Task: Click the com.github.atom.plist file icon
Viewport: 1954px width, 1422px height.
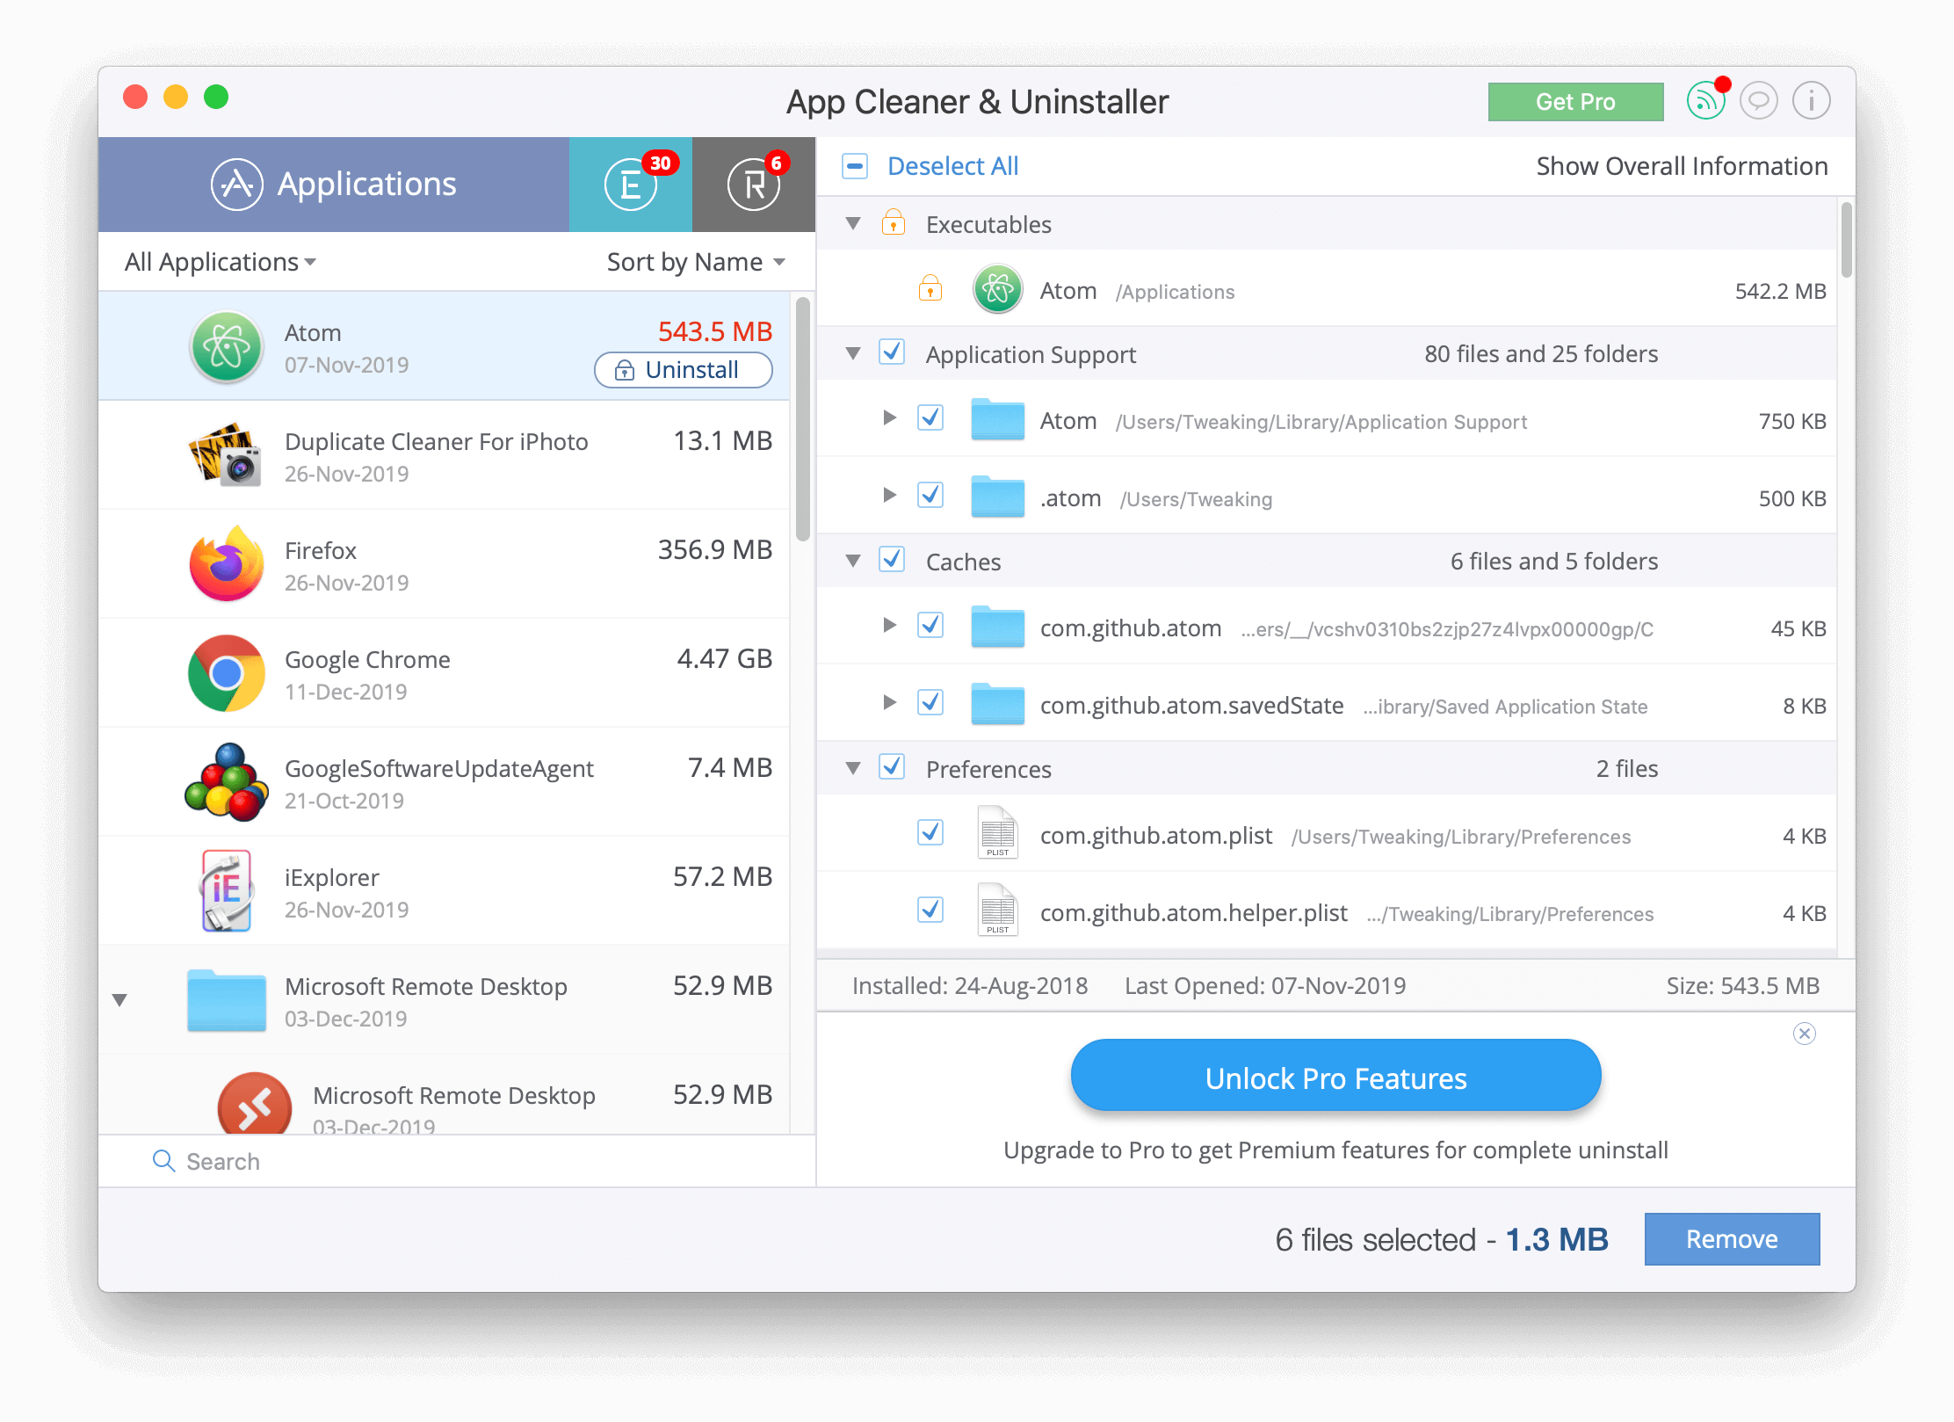Action: (x=998, y=832)
